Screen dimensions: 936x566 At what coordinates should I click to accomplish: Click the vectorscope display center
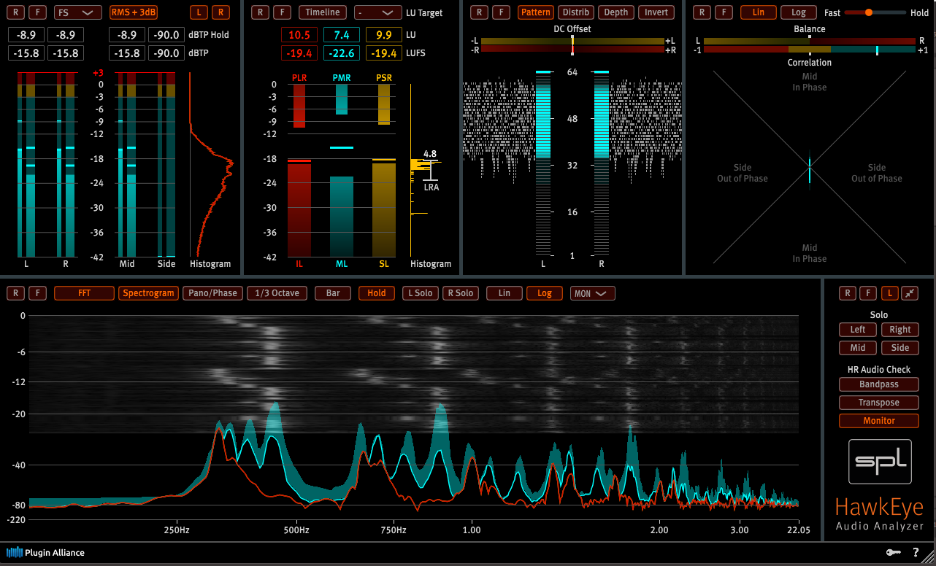click(x=810, y=167)
